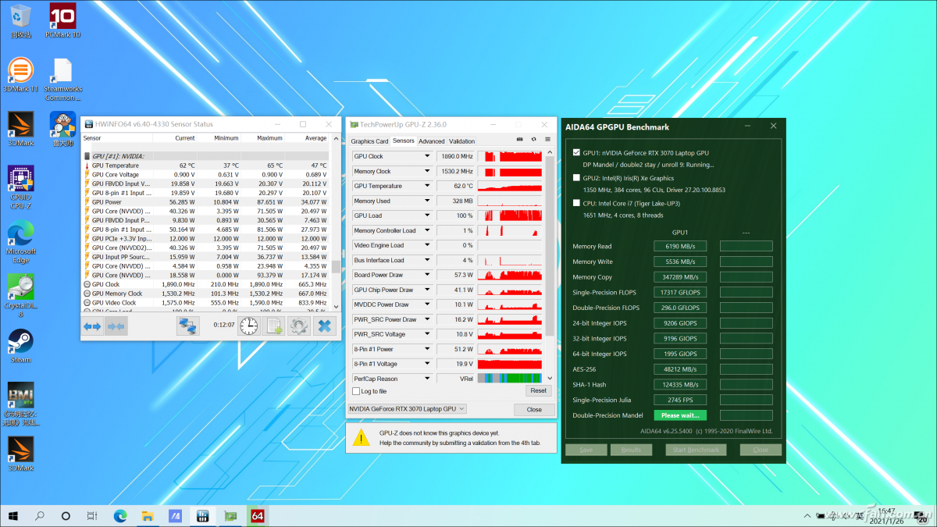Open taskbar Search icon

point(40,516)
